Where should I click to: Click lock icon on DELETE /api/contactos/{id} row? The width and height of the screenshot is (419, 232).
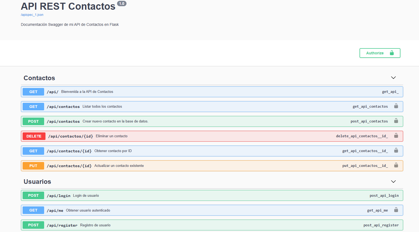(396, 136)
